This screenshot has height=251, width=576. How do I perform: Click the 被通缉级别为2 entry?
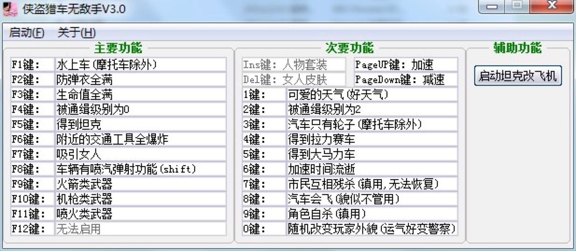tap(372, 110)
